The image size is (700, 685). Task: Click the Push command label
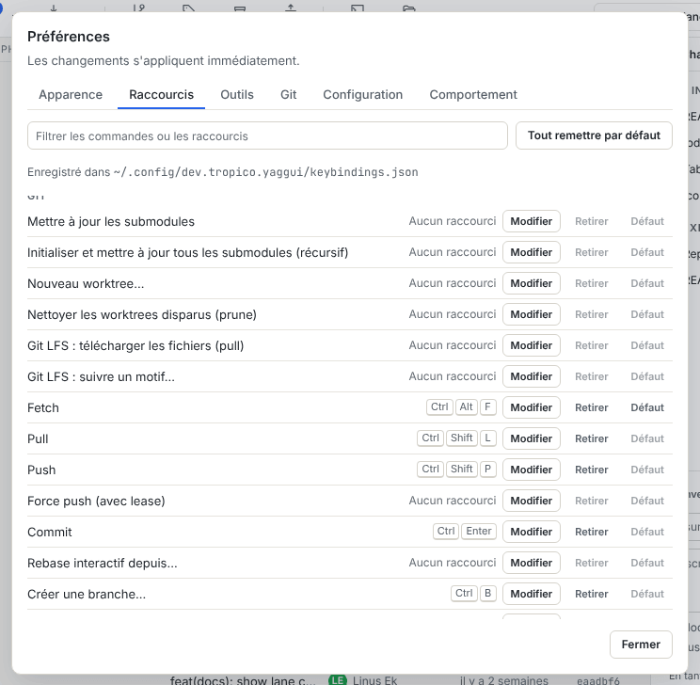(x=41, y=470)
